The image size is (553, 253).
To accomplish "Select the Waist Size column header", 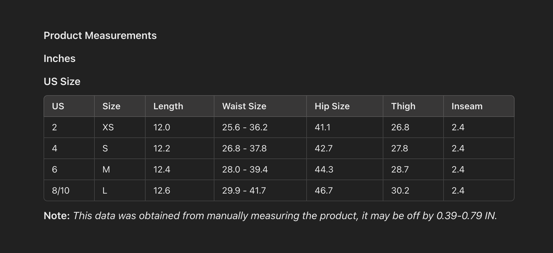I will click(244, 106).
